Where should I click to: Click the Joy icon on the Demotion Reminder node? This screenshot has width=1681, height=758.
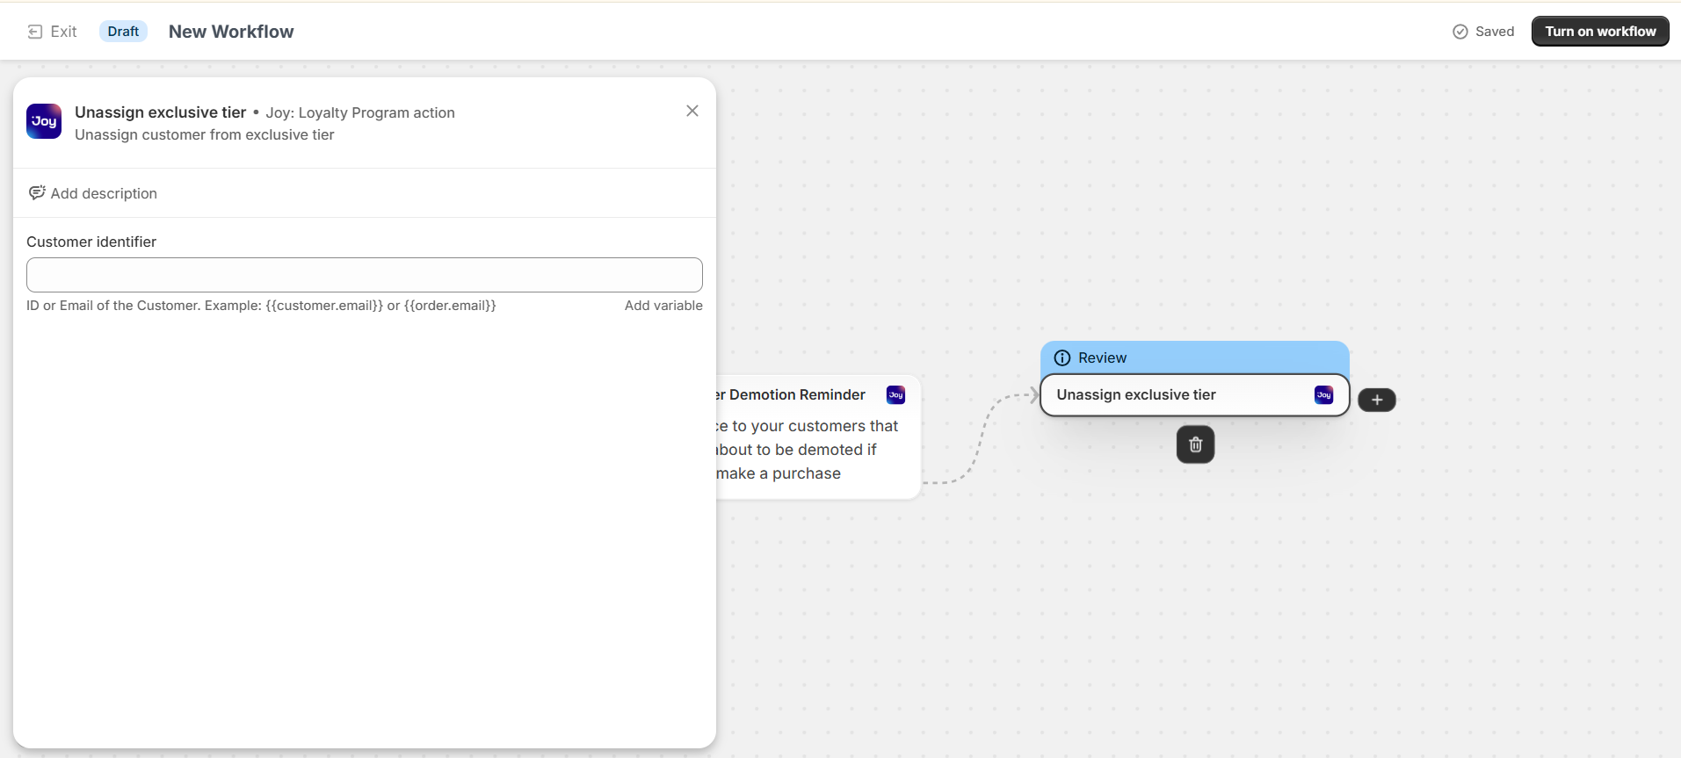click(895, 395)
